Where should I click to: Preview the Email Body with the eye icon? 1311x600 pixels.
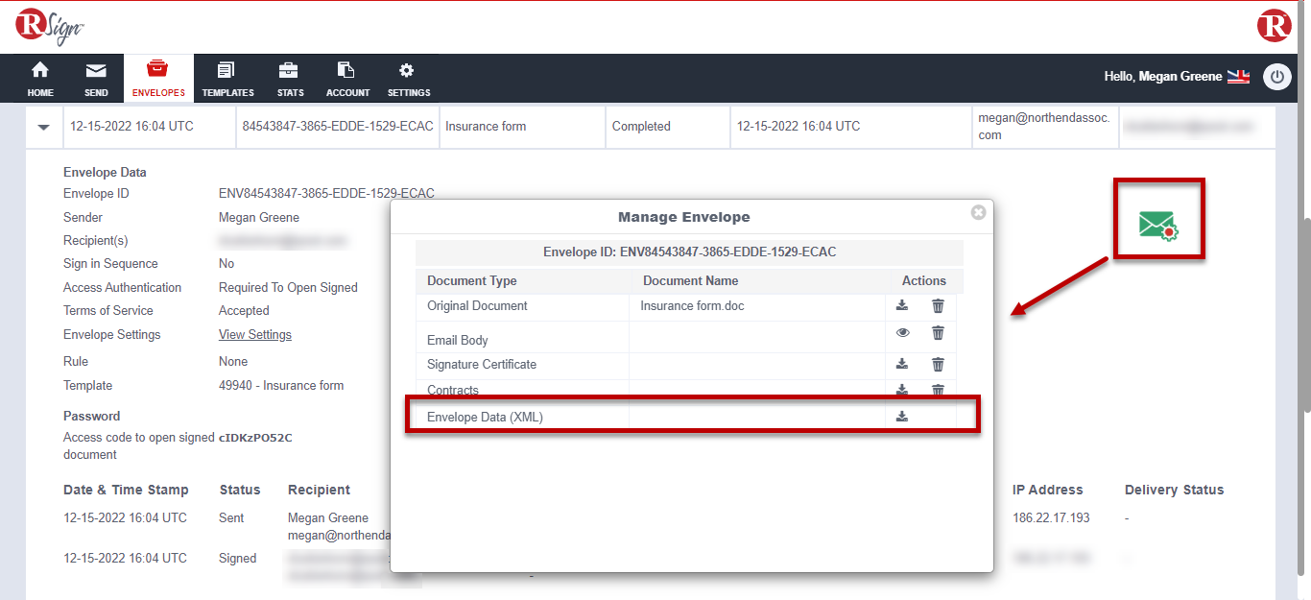point(901,332)
